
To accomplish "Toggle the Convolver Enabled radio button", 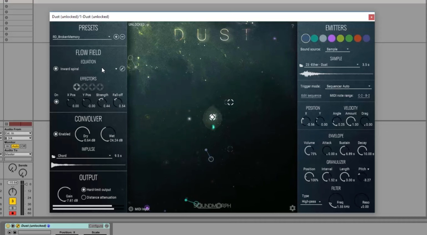I will [56, 134].
